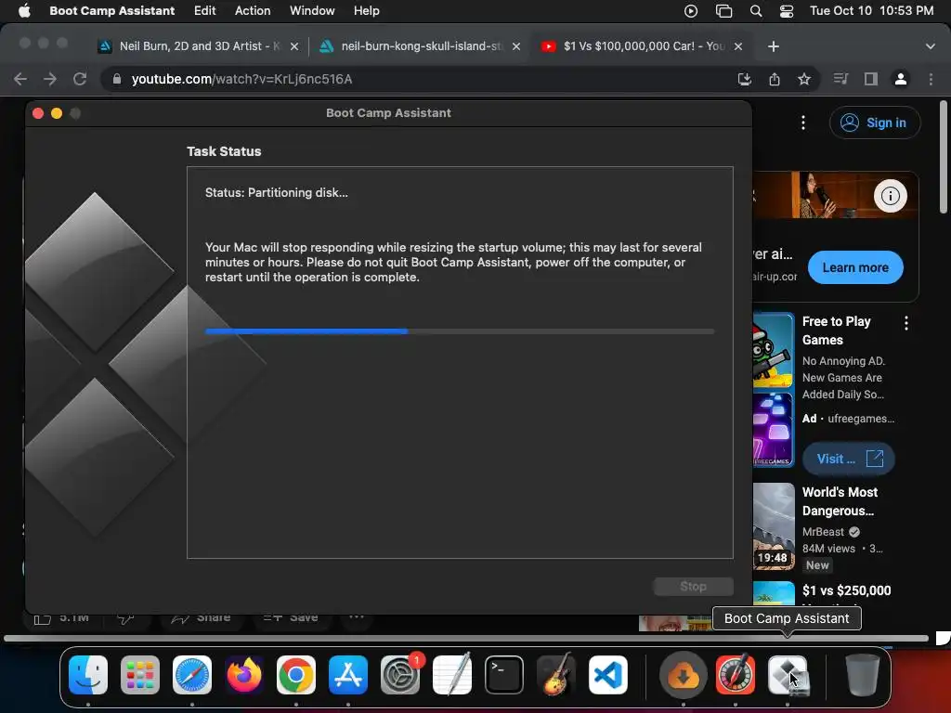Viewport: 951px width, 713px height.
Task: Open World's Most Dangerous video thumbnail
Action: [774, 526]
